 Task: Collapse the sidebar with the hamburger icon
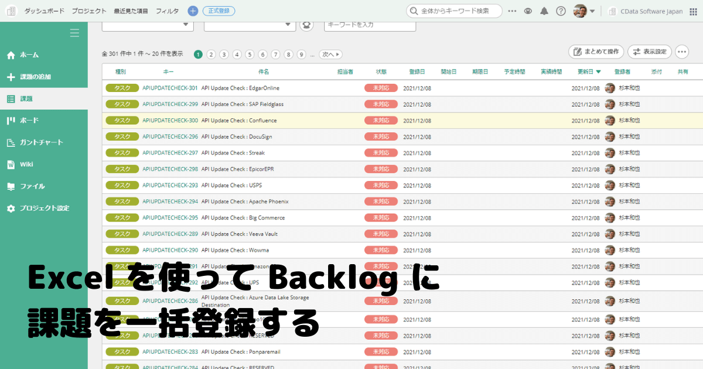(74, 33)
